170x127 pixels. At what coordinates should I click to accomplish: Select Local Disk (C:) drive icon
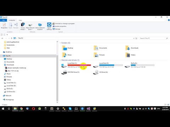(64, 66)
